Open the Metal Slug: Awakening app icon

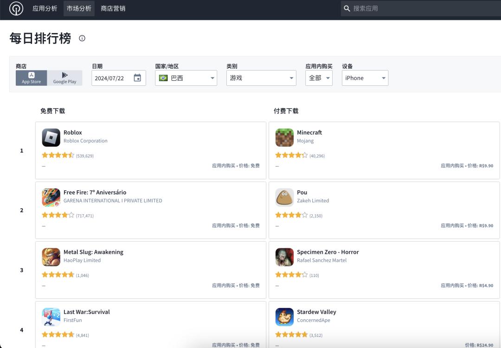click(51, 257)
